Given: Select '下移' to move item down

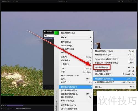Looking at the screenshot, I should pyautogui.click(x=76, y=72).
